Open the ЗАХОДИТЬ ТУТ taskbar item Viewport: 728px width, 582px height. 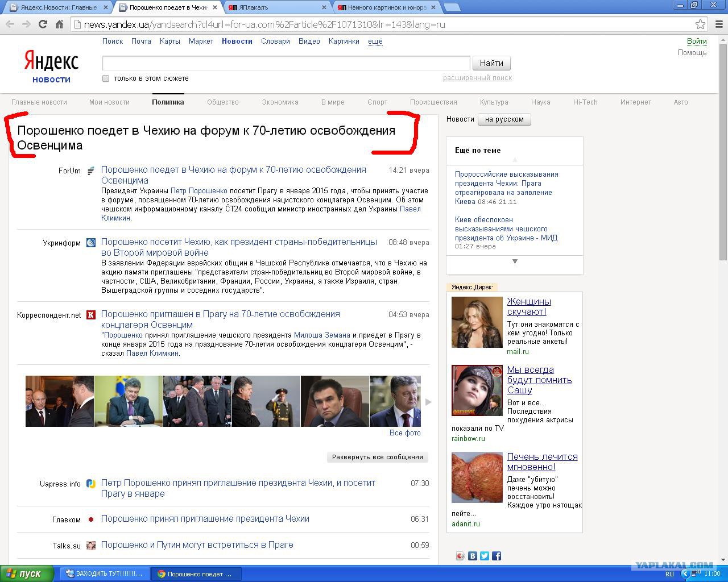(x=105, y=573)
